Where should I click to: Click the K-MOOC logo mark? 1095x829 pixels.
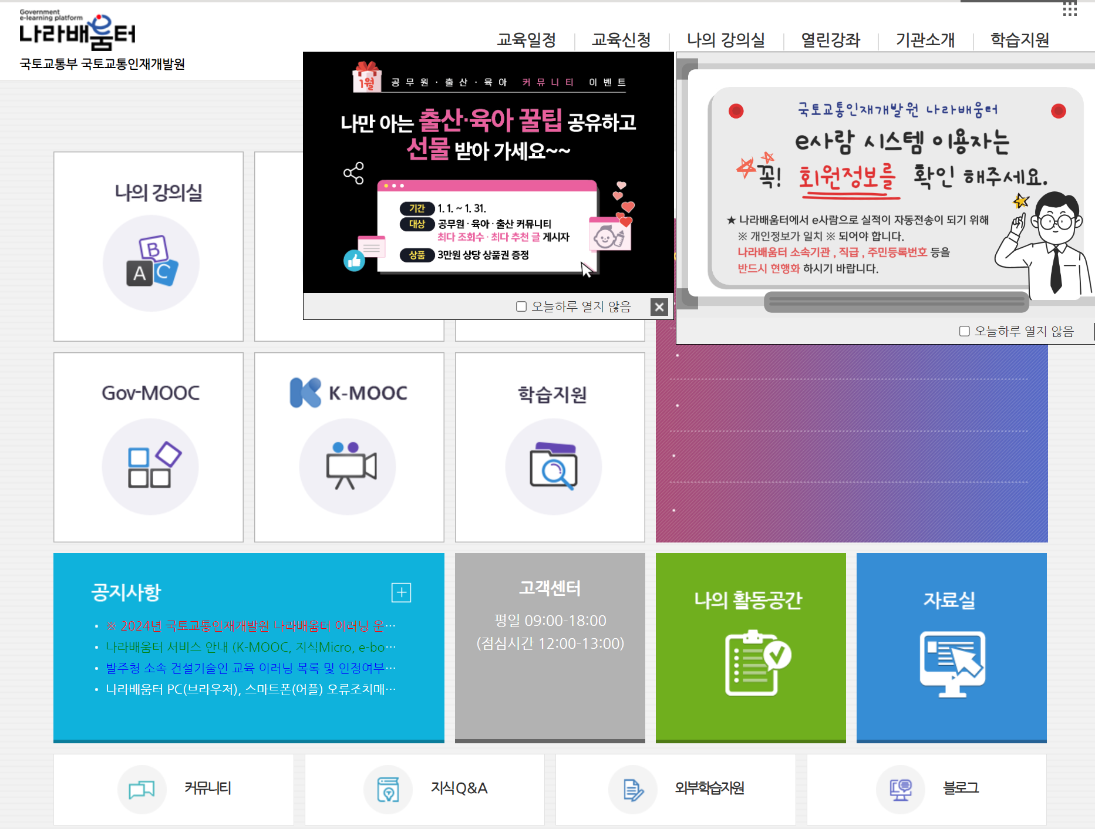(x=305, y=392)
